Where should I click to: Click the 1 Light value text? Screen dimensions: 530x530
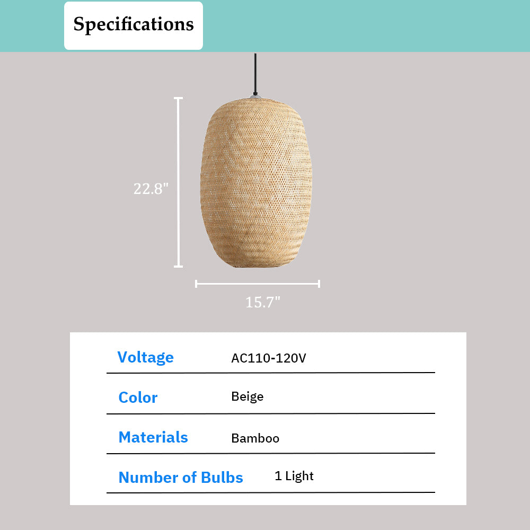[x=294, y=476]
